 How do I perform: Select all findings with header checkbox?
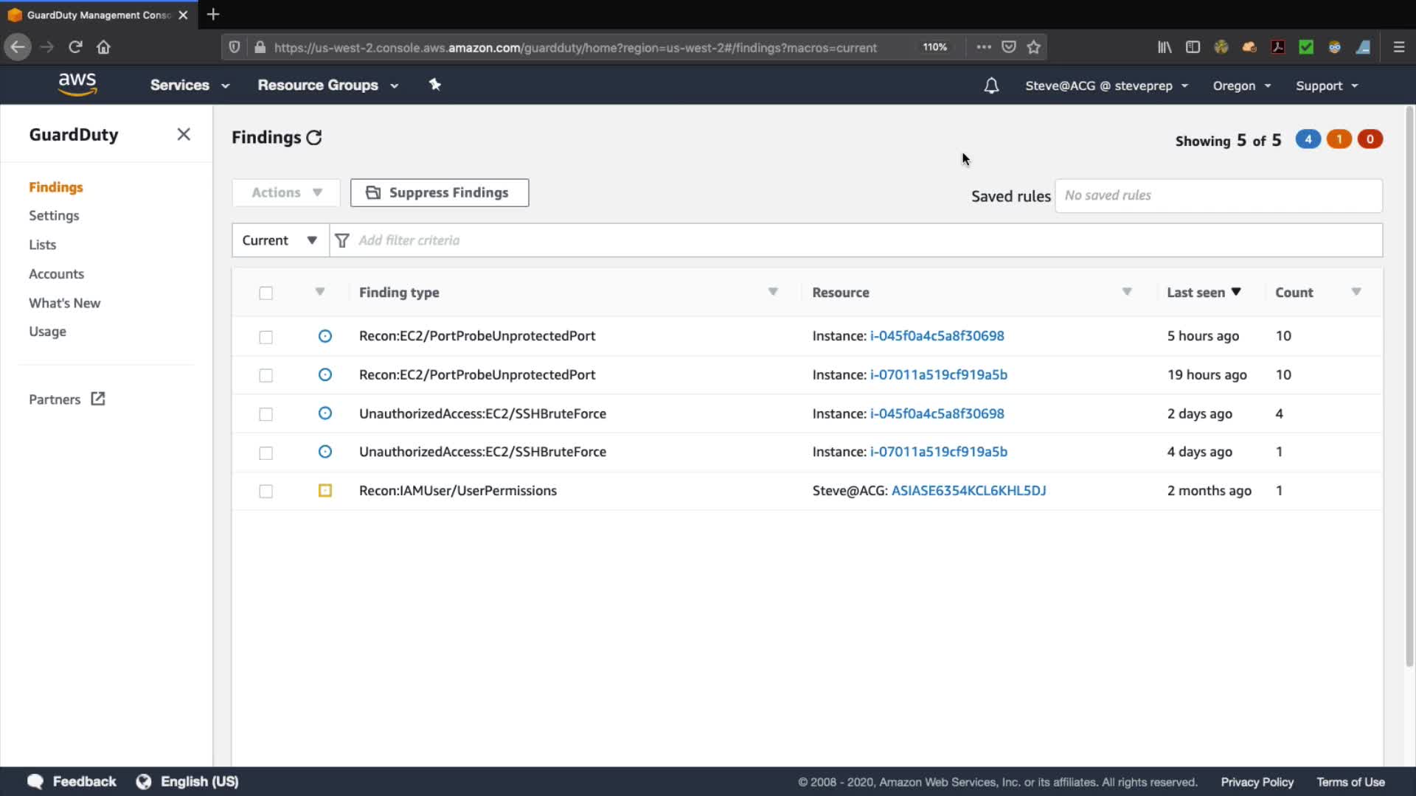pos(265,293)
